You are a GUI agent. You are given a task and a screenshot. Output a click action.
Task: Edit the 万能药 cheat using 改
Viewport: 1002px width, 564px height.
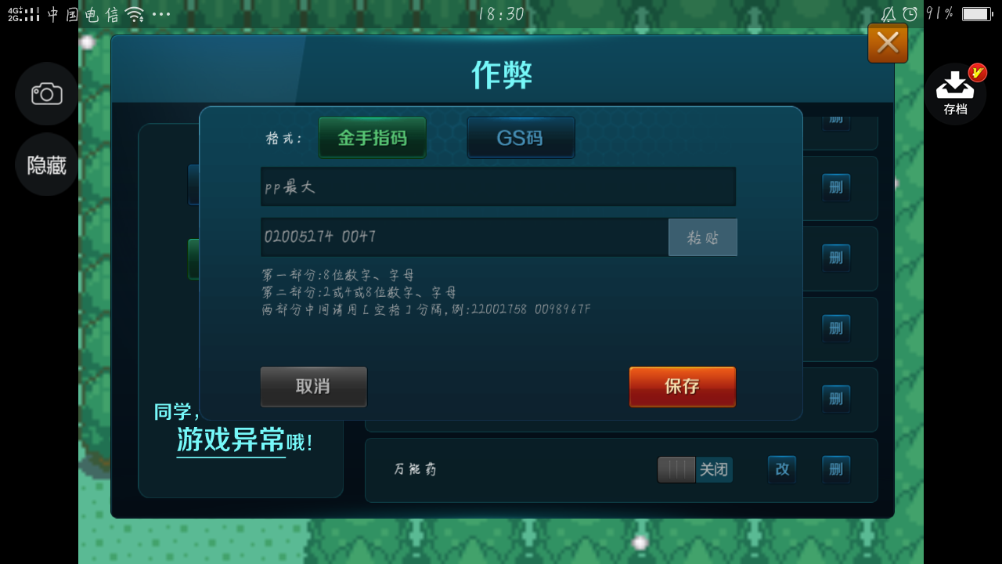click(782, 469)
